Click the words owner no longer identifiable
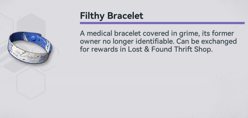The image size is (248, 118). 127,41
